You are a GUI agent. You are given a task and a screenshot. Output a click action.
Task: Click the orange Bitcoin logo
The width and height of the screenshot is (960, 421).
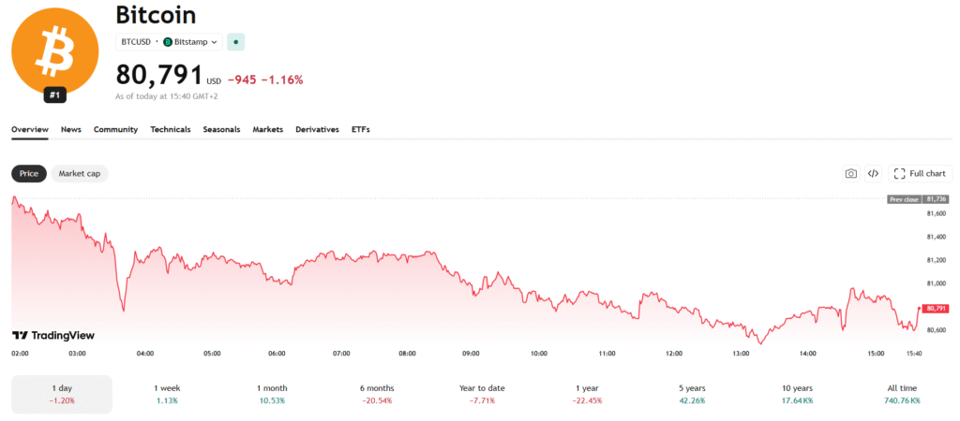click(55, 51)
